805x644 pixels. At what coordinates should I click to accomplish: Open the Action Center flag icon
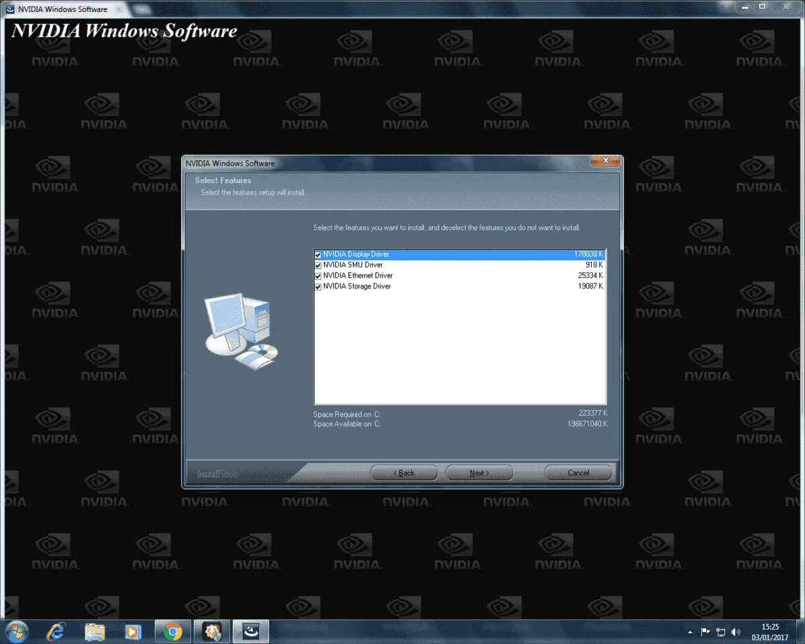point(705,632)
